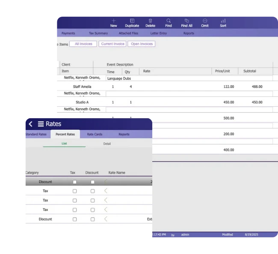Click the Event Description header
Image resolution: width=278 pixels, height=254 pixels.
pos(120,64)
